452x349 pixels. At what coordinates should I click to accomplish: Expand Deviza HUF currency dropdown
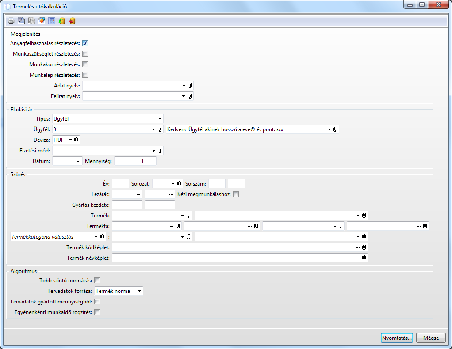pos(70,140)
